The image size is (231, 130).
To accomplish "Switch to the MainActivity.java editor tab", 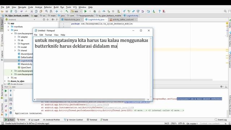I will tap(72, 19).
